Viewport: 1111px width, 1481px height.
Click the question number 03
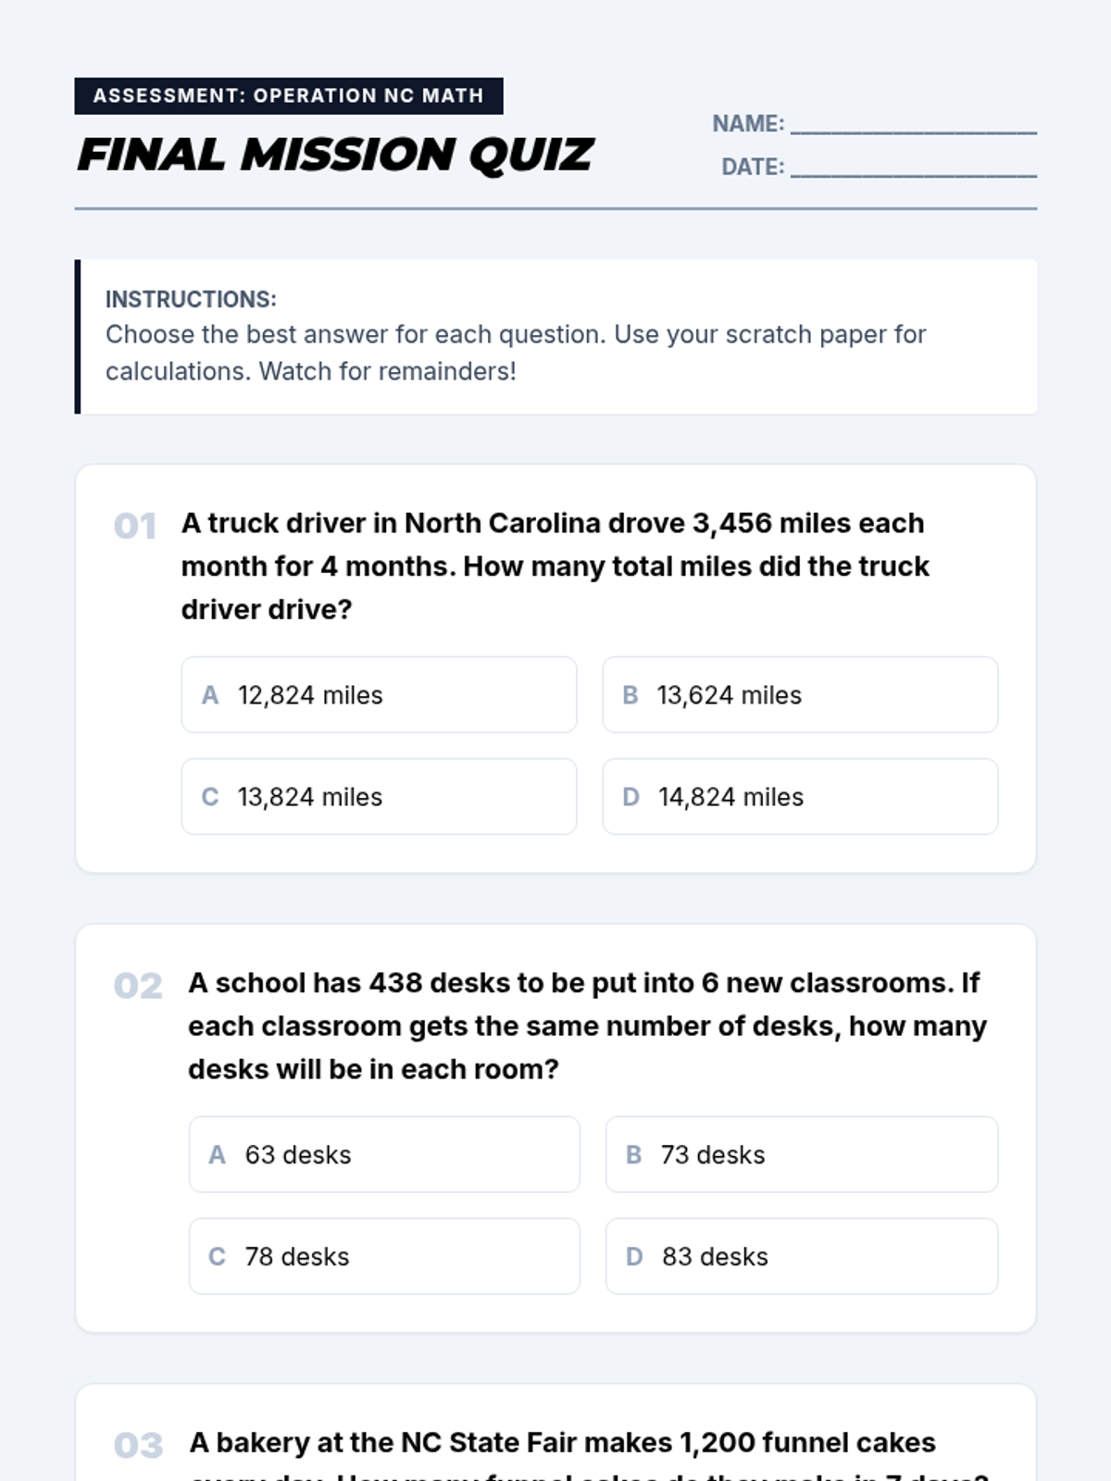coord(138,1445)
